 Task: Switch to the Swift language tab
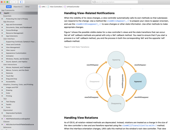click(x=9, y=7)
